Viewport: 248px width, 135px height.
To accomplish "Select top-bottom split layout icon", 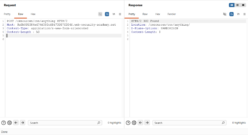I will (237, 5).
